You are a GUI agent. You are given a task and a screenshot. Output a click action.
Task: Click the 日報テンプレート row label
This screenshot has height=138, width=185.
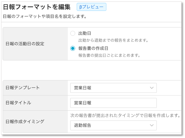pyautogui.click(x=22, y=88)
